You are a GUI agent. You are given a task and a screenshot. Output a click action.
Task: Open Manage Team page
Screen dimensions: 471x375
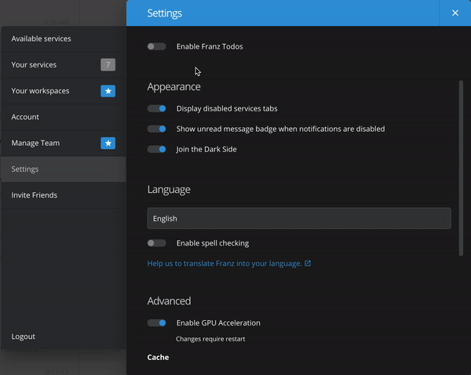click(64, 144)
